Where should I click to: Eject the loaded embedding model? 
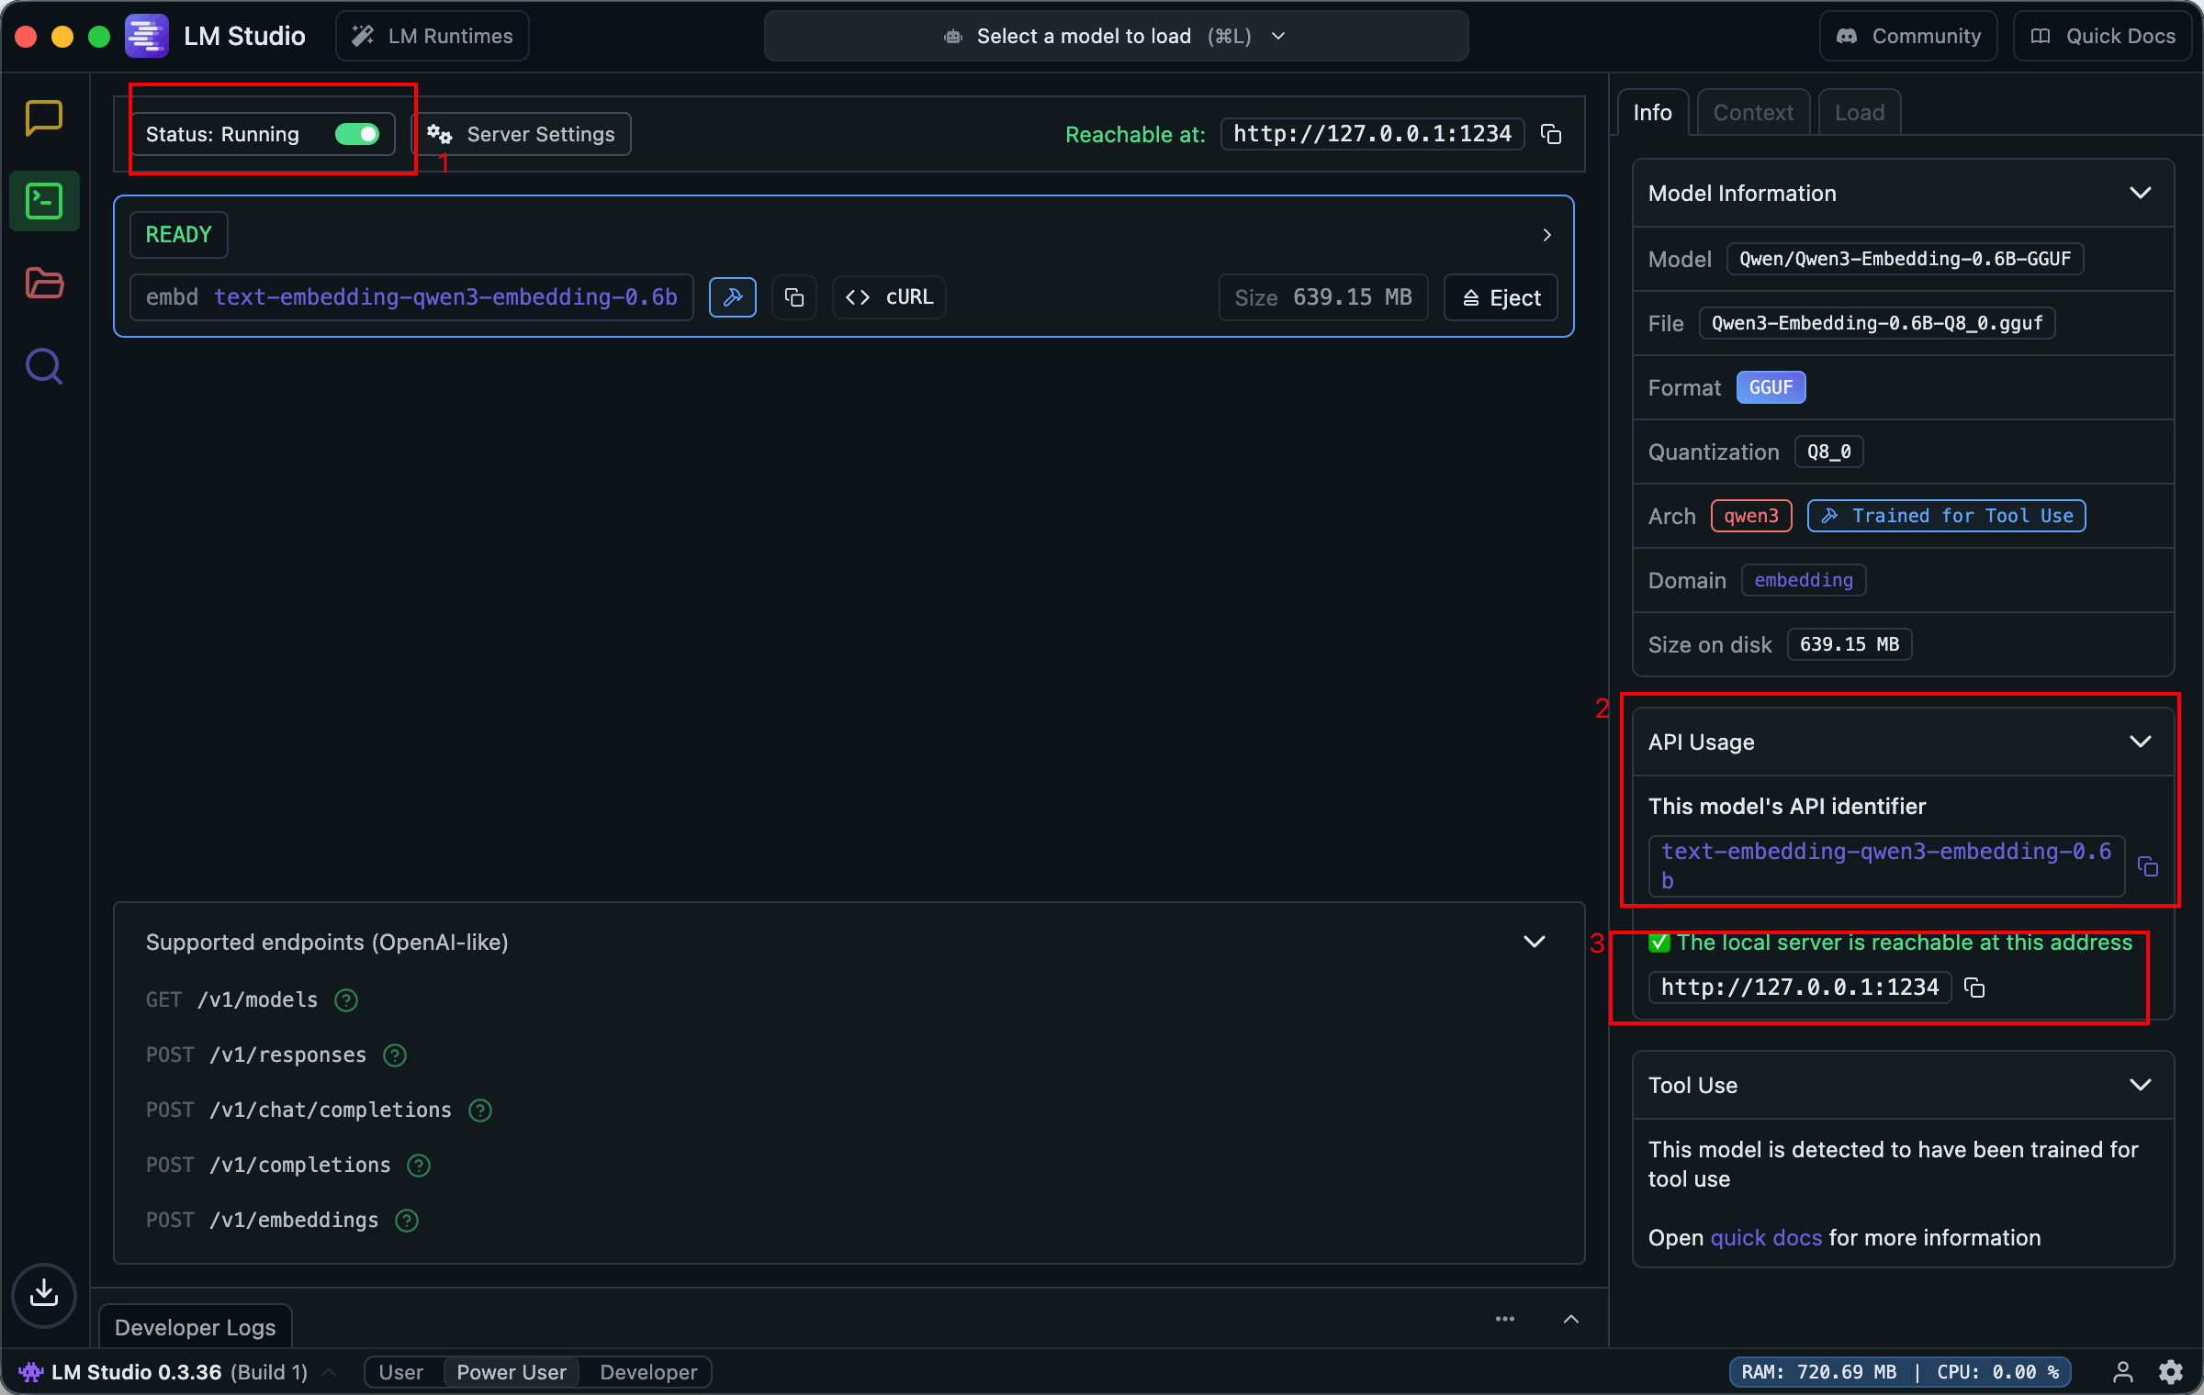(x=1501, y=297)
